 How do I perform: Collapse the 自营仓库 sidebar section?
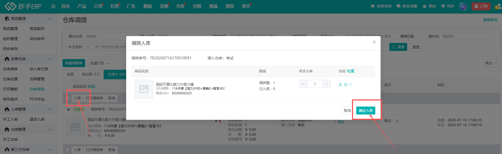coord(50,59)
